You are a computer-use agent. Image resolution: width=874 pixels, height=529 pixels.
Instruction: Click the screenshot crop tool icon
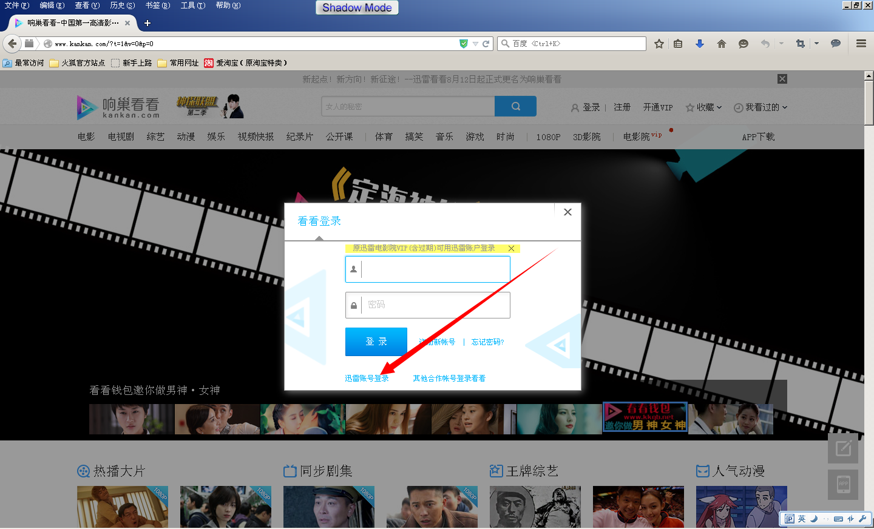pyautogui.click(x=801, y=44)
